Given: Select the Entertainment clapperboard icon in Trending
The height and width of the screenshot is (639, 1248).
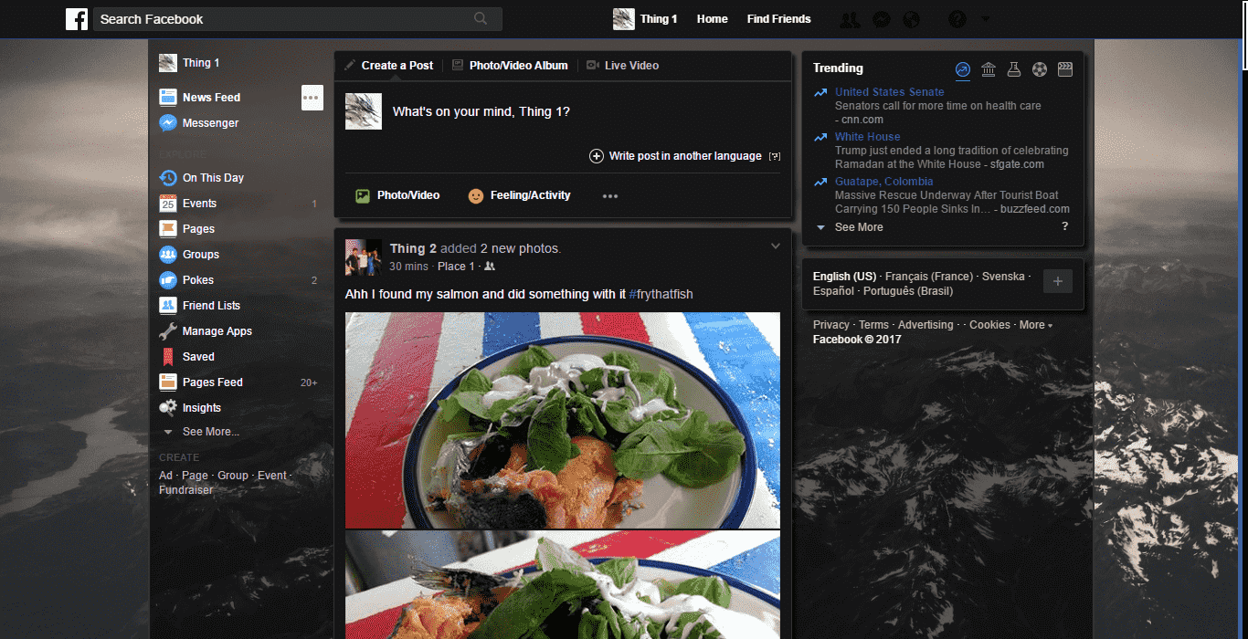Looking at the screenshot, I should [1064, 69].
